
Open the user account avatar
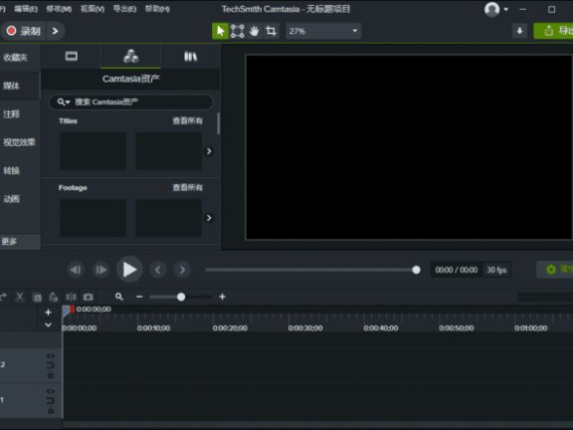click(x=491, y=9)
